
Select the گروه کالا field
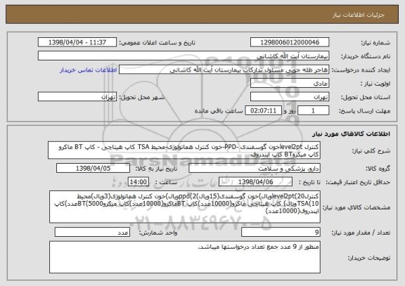255,168
